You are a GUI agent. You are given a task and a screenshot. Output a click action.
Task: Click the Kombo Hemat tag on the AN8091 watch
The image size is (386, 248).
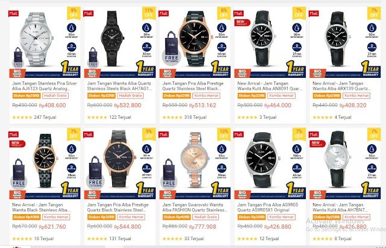click(x=282, y=95)
